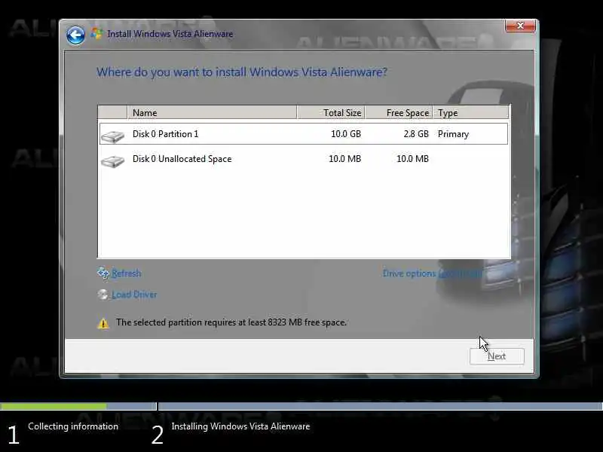Click the Primary type cell
603x452 pixels.
[453, 134]
